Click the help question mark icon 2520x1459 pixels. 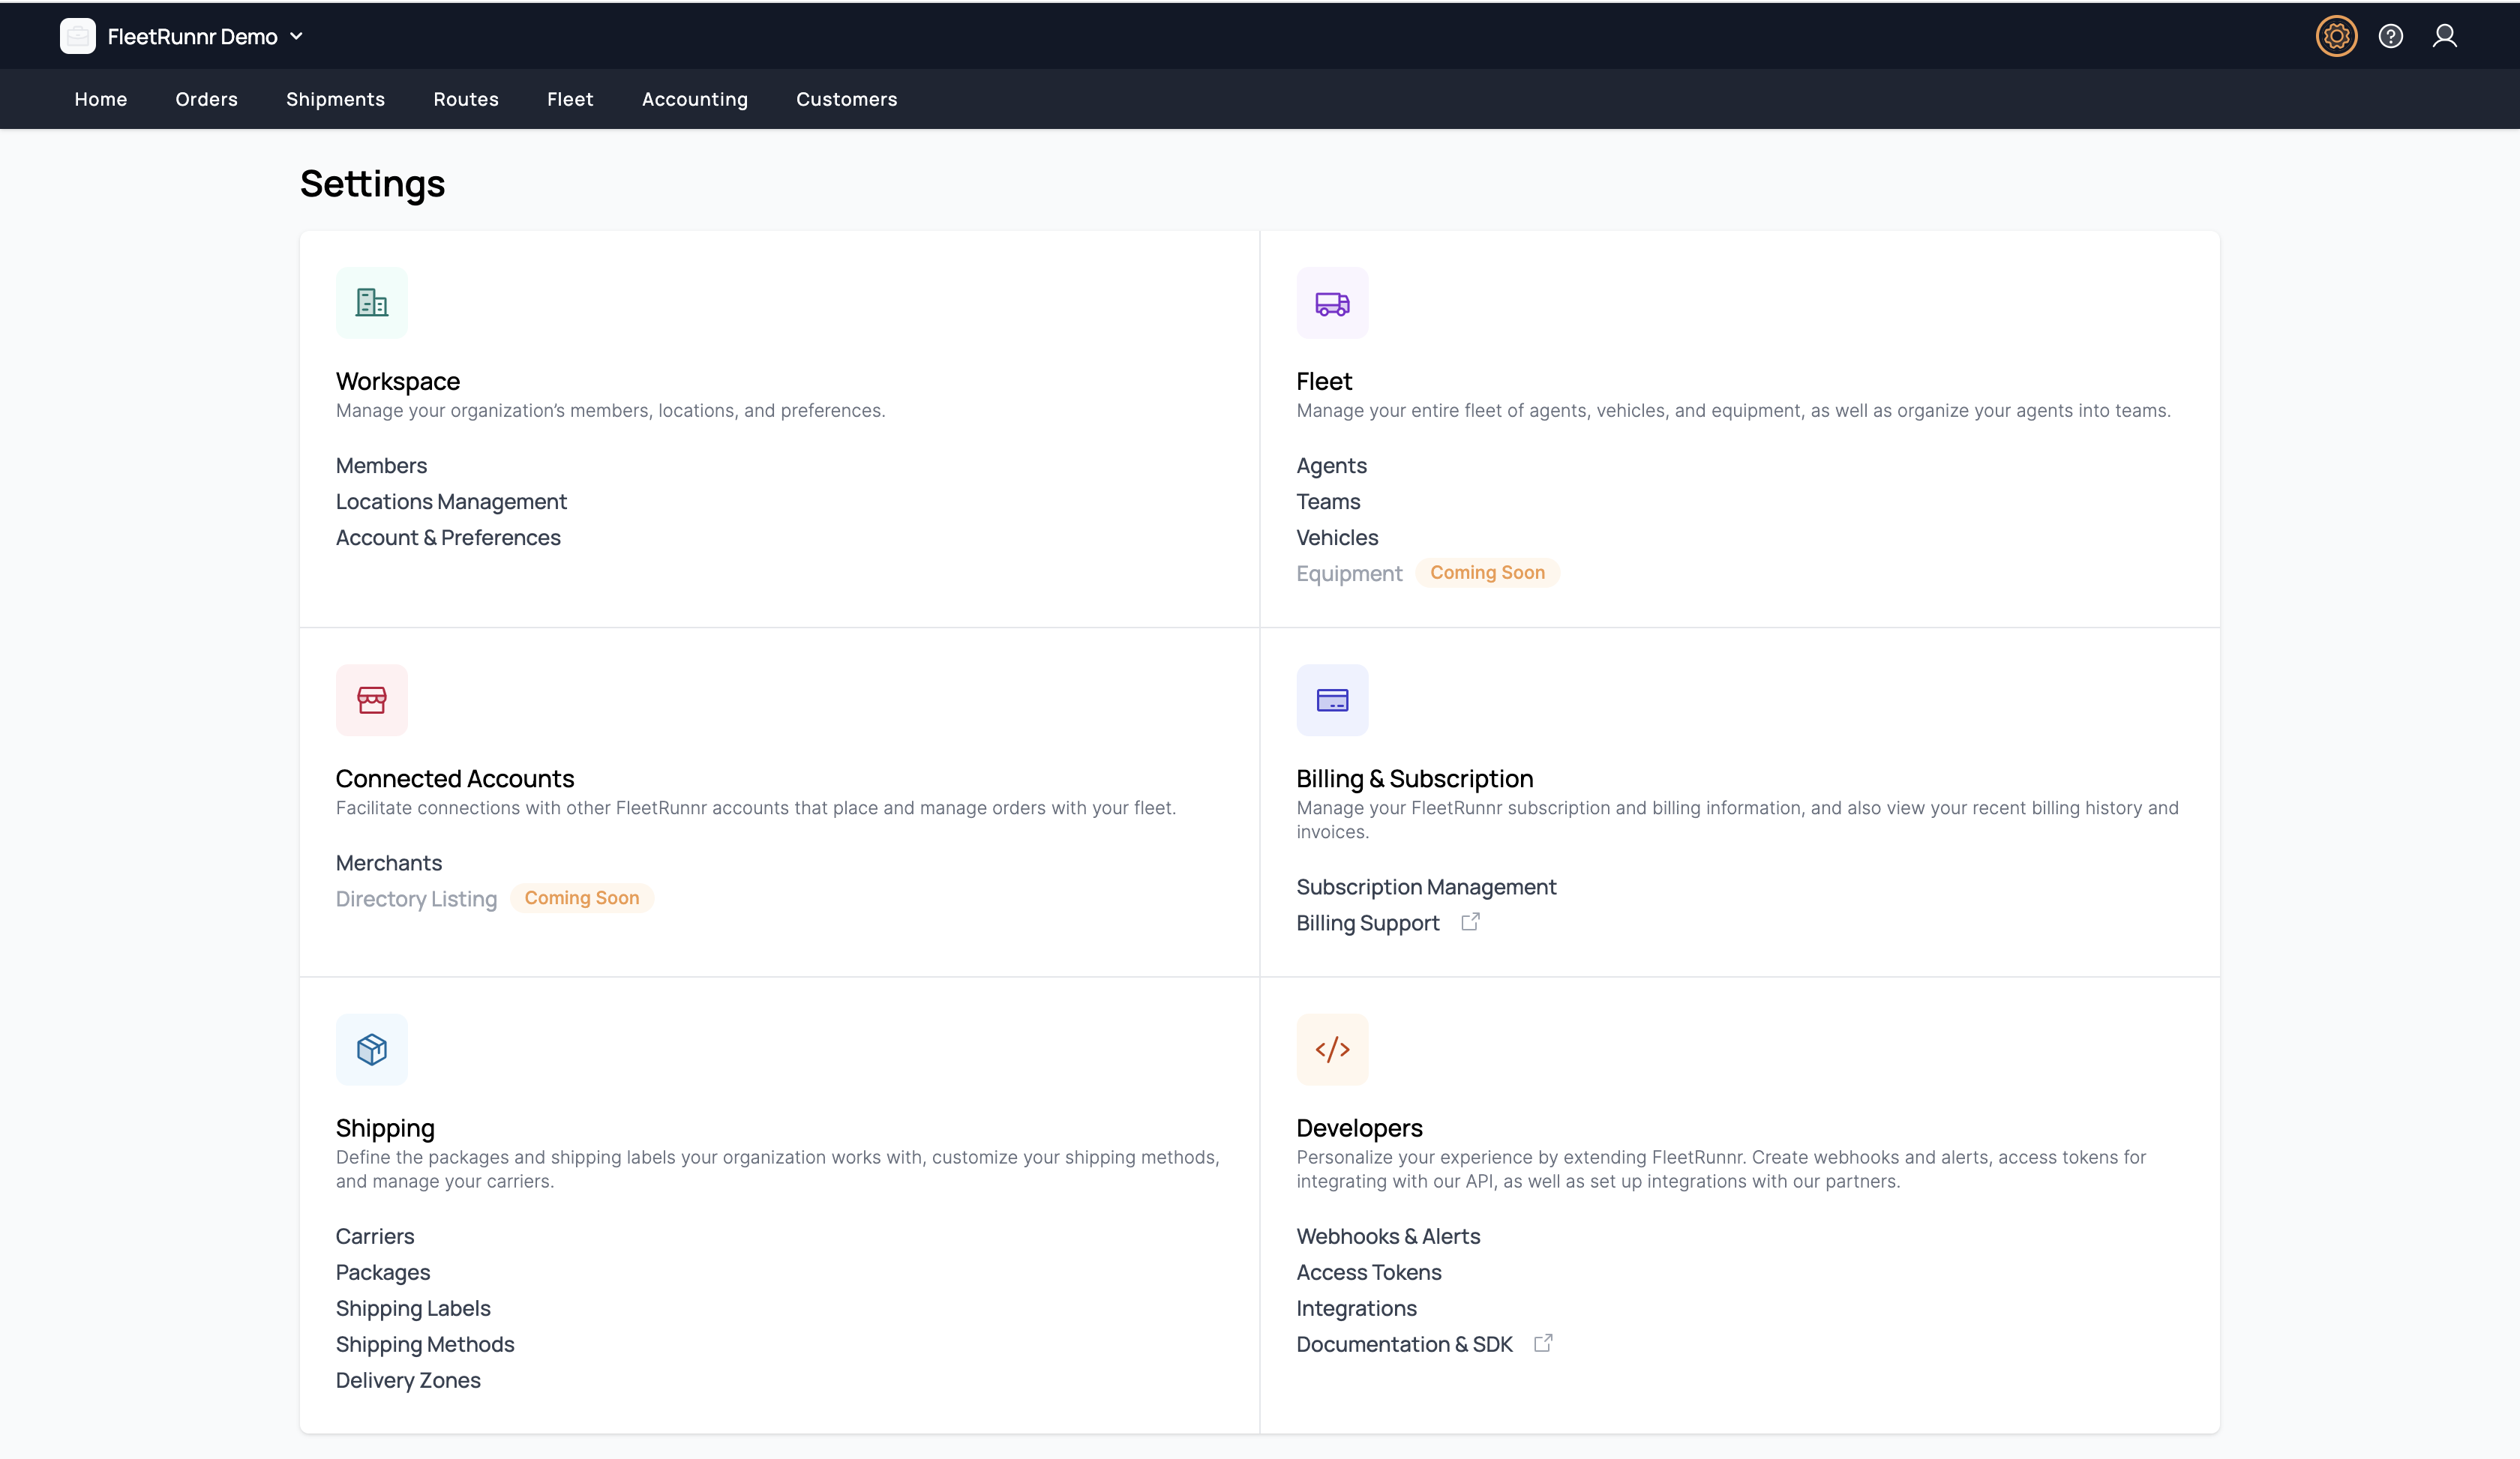tap(2391, 36)
